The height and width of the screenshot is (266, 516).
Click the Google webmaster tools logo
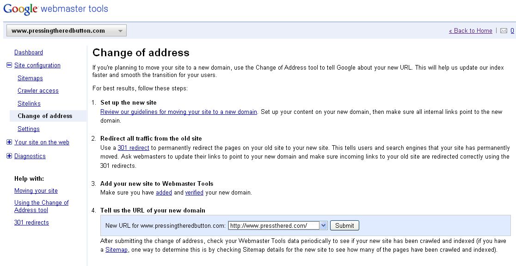[55, 8]
